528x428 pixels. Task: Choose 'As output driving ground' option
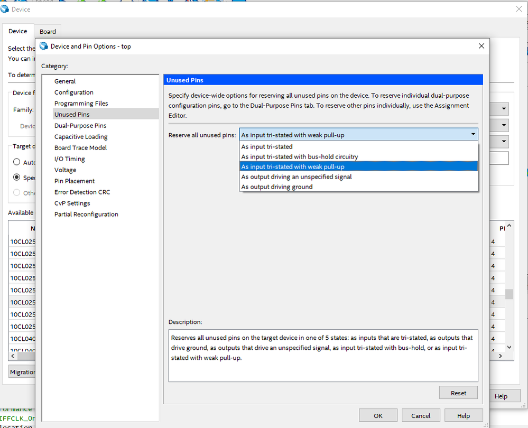tap(359, 187)
